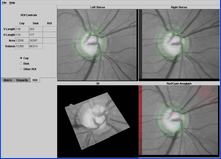221x159 pixels.
Task: Click the 'ROI Controls' heading
Action: click(29, 15)
